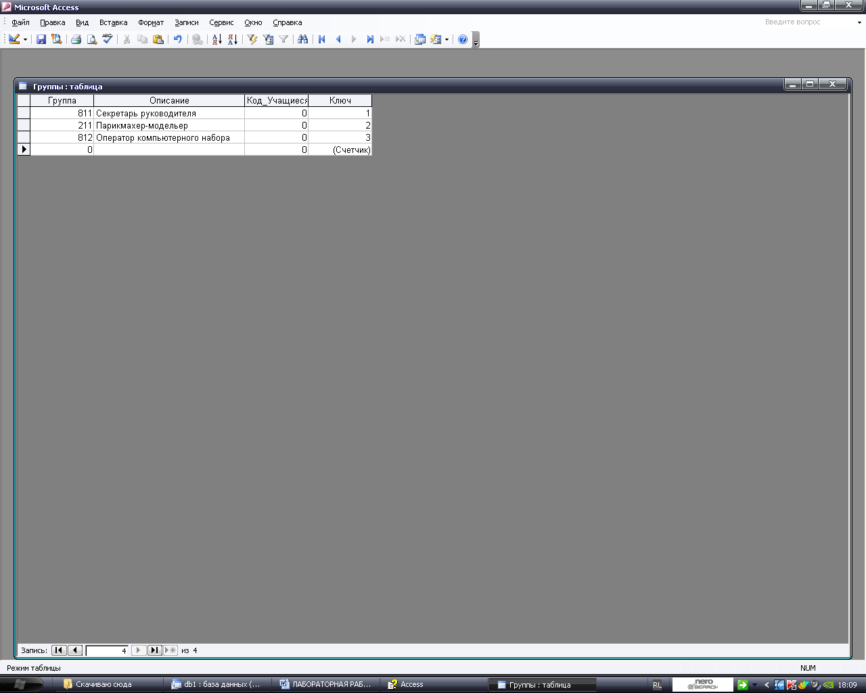866x693 pixels.
Task: Switch to Design view using the View icon
Action: [14, 39]
